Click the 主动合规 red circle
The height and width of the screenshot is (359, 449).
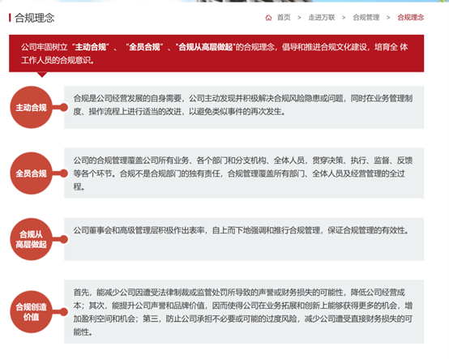32,107
